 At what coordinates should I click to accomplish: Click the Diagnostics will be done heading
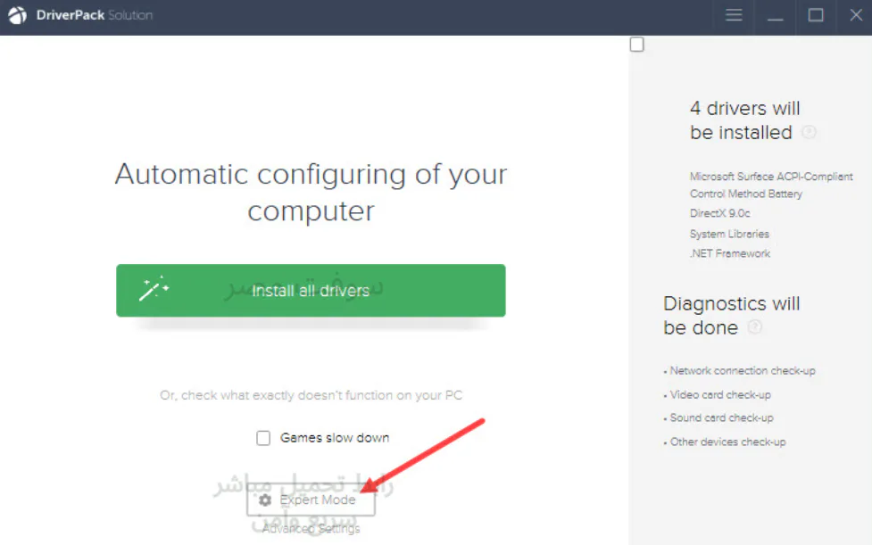731,316
